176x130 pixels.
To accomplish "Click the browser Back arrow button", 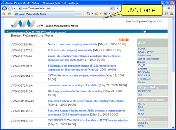I will 4,8.
